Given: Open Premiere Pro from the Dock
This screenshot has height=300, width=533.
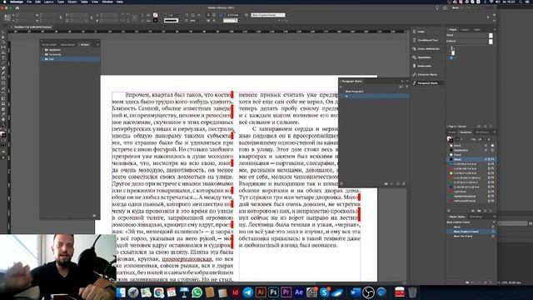Looking at the screenshot, I should click(286, 292).
